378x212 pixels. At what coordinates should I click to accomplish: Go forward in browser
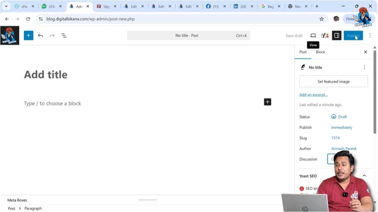tap(17, 19)
